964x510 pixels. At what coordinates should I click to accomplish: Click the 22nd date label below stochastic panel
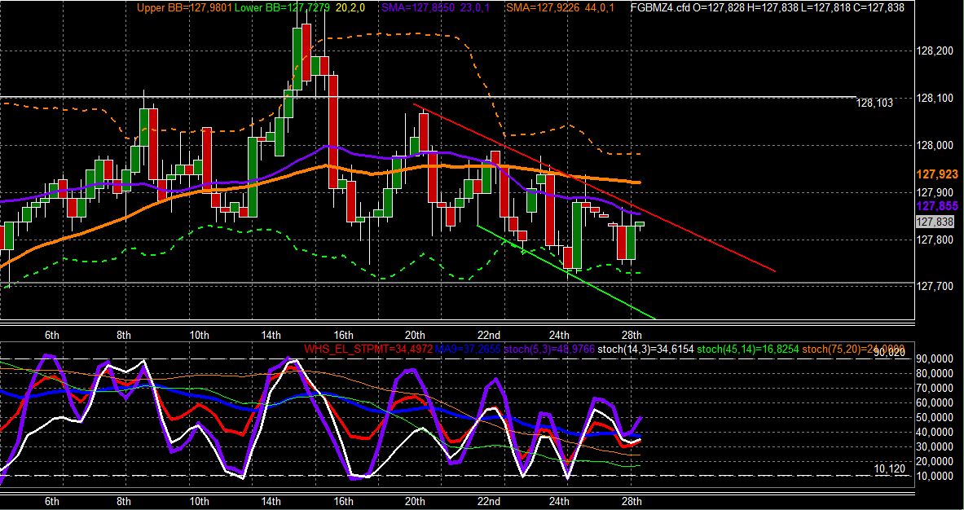(x=489, y=501)
